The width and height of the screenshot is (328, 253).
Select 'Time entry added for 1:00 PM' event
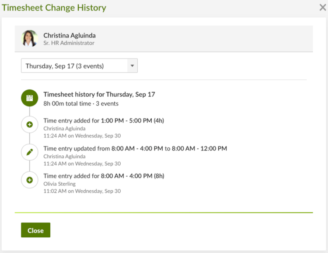coord(104,120)
